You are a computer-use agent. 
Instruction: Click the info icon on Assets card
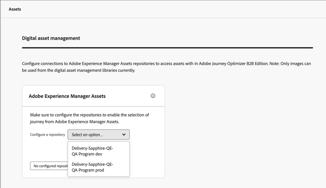point(153,96)
